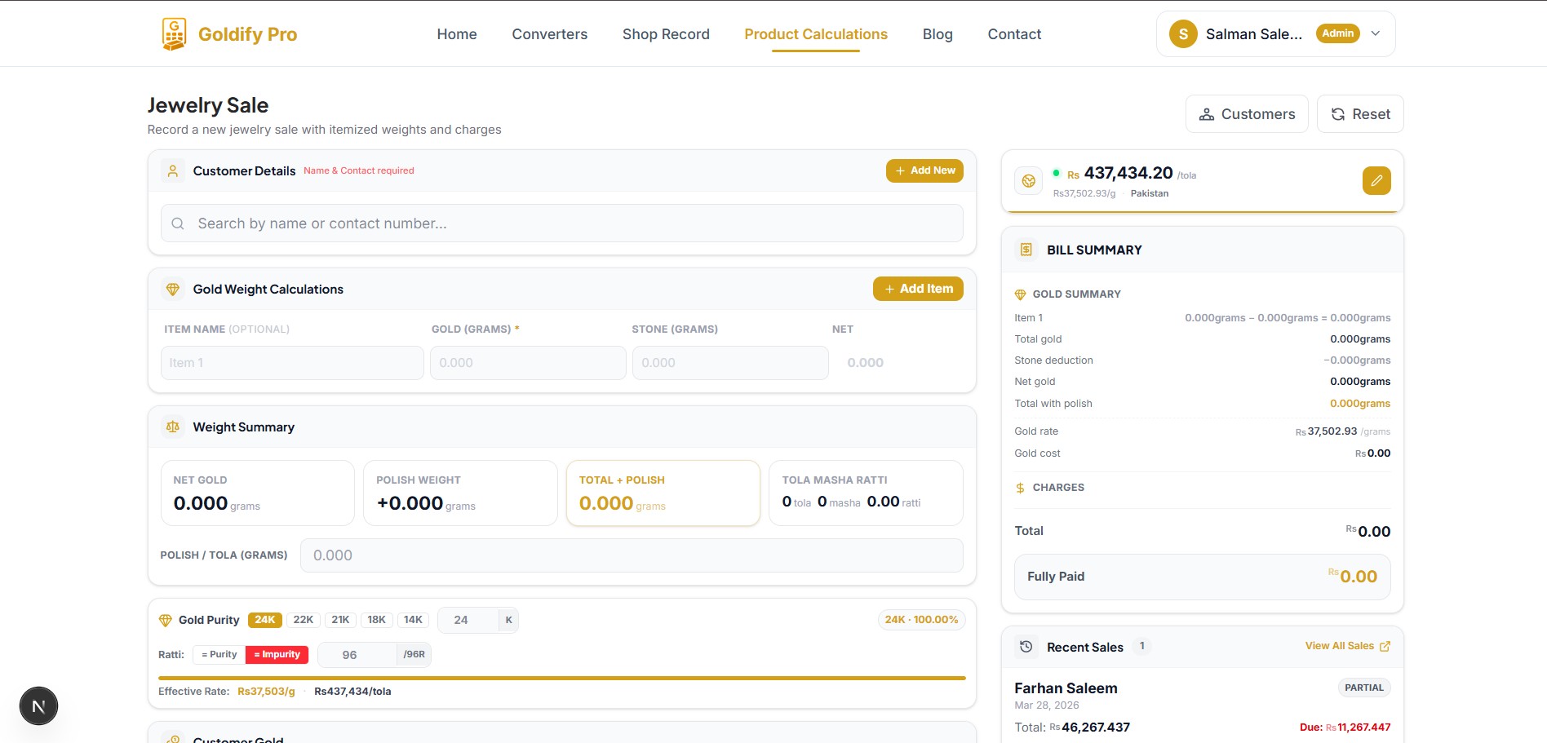The height and width of the screenshot is (743, 1547).
Task: Click the history clock icon near Recent Sales
Action: pos(1026,647)
